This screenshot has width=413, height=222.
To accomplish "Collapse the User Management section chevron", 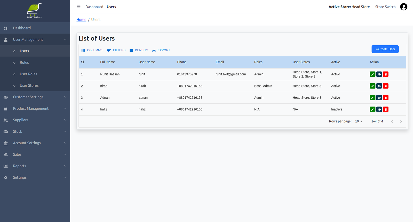I will tap(65, 40).
